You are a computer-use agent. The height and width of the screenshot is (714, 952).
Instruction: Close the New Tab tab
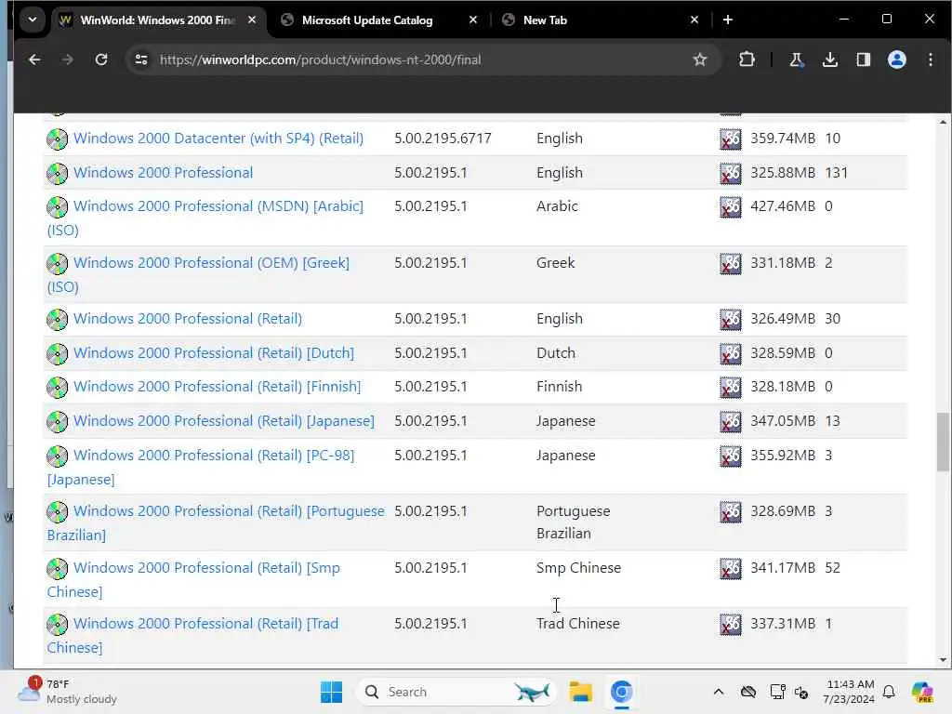point(694,20)
